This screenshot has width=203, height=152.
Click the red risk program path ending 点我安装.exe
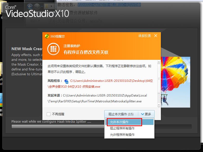click(100, 84)
